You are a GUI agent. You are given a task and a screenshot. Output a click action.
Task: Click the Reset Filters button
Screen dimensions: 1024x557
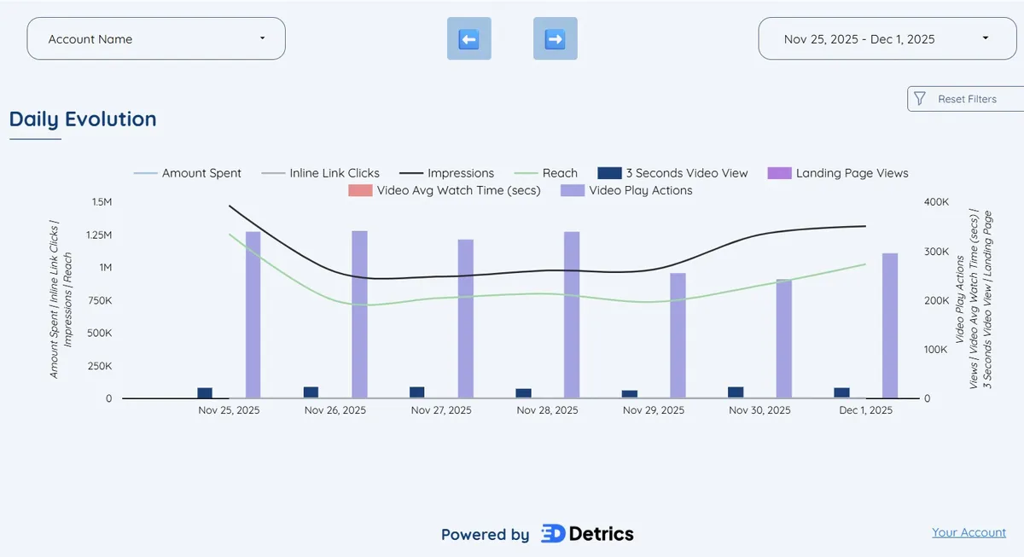click(967, 99)
